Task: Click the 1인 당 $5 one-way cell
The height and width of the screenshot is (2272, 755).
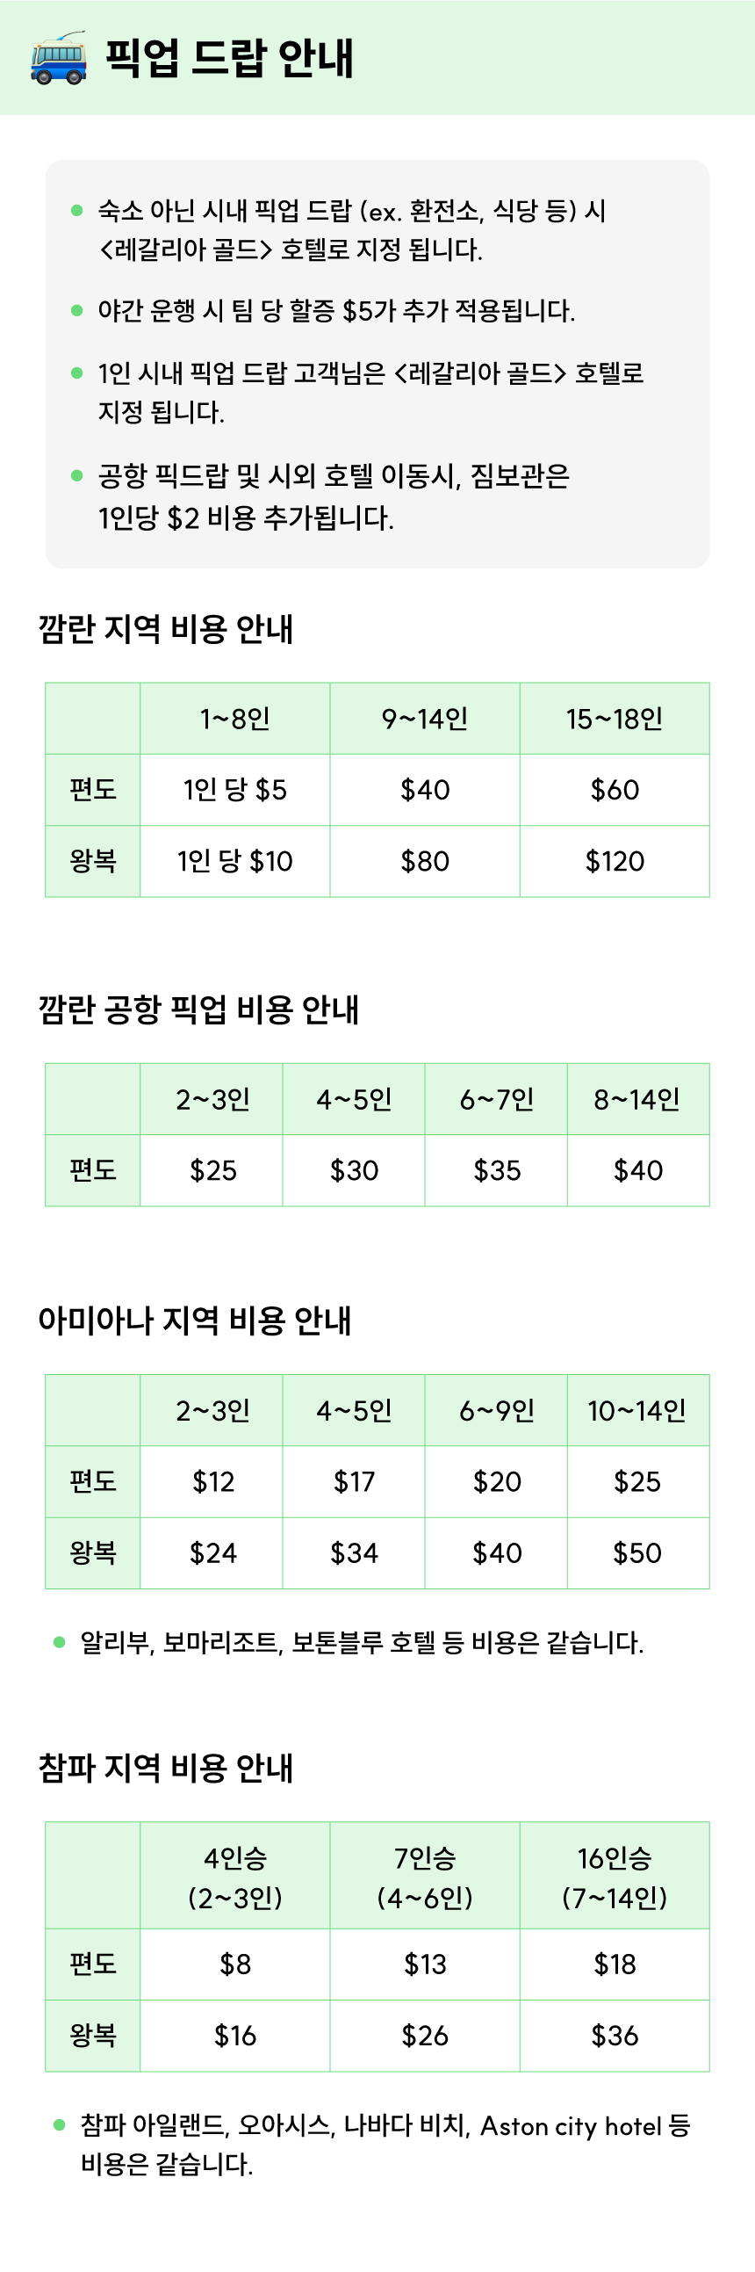Action: [235, 789]
